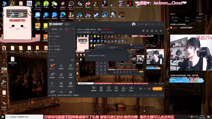Show the hidden 图片 1 layer
Viewport: 212px width, 119px height.
pos(50,39)
